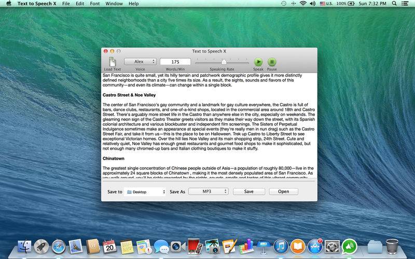This screenshot has height=259, width=415.
Task: Click the Castro Street & Noe Valley heading
Action: point(129,95)
